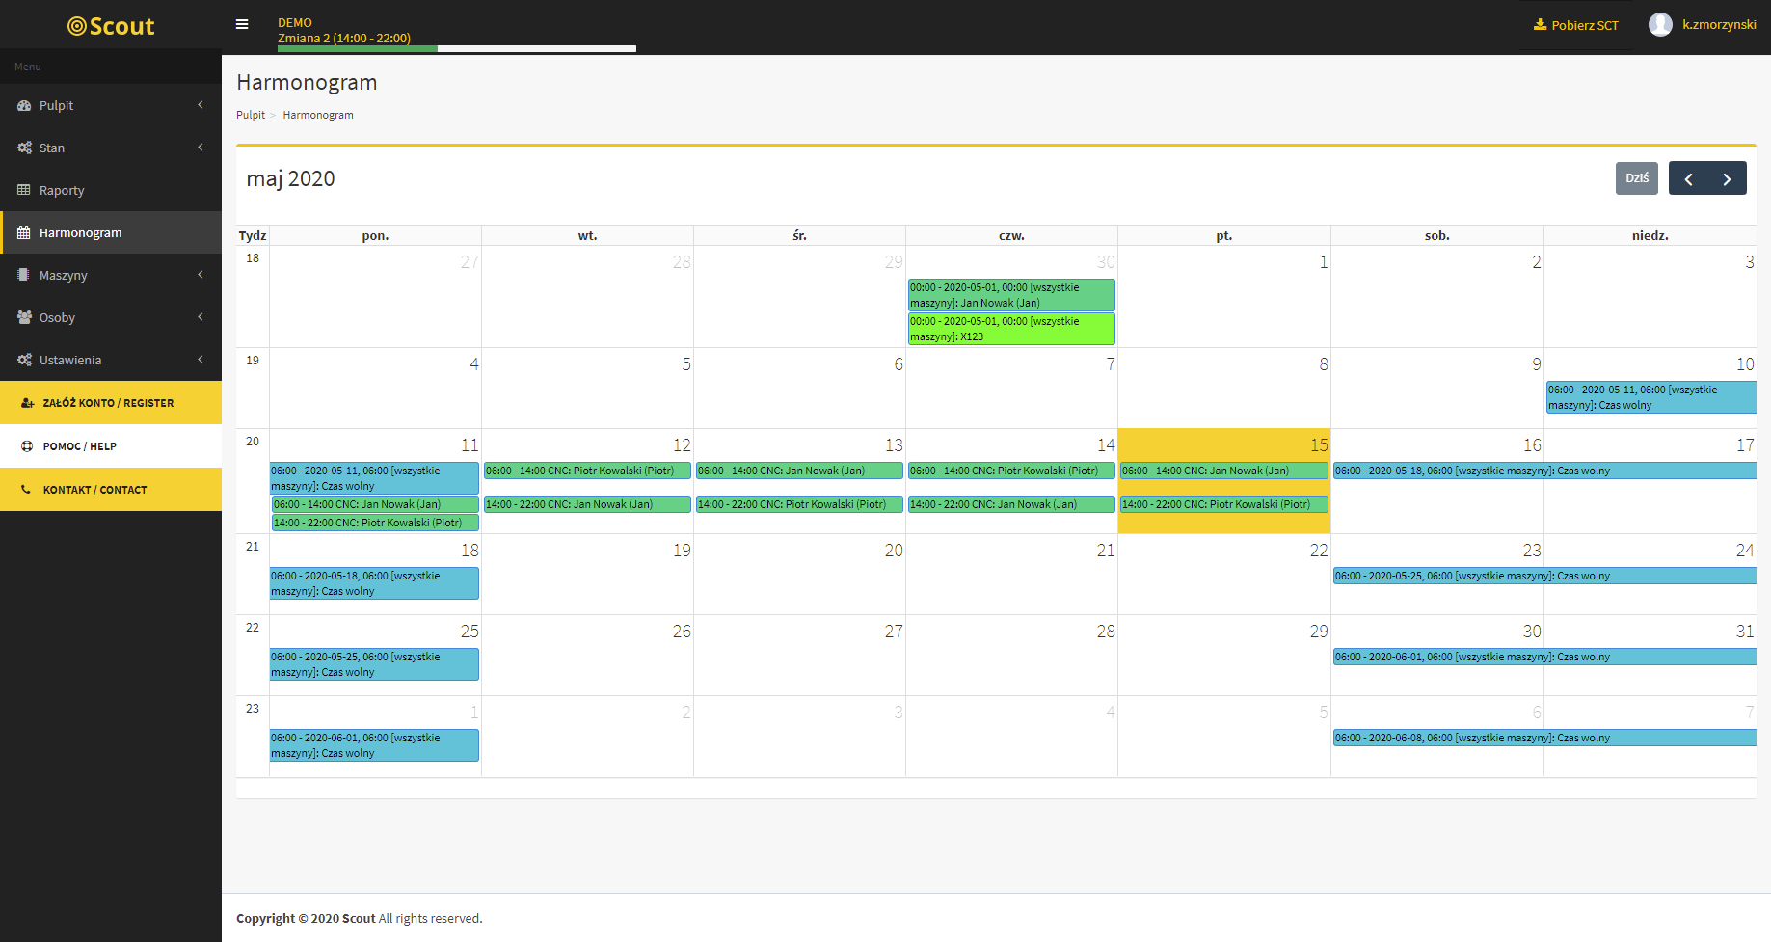Viewport: 1771px width, 942px height.
Task: Open the Osoby menu item
Action: coord(111,318)
